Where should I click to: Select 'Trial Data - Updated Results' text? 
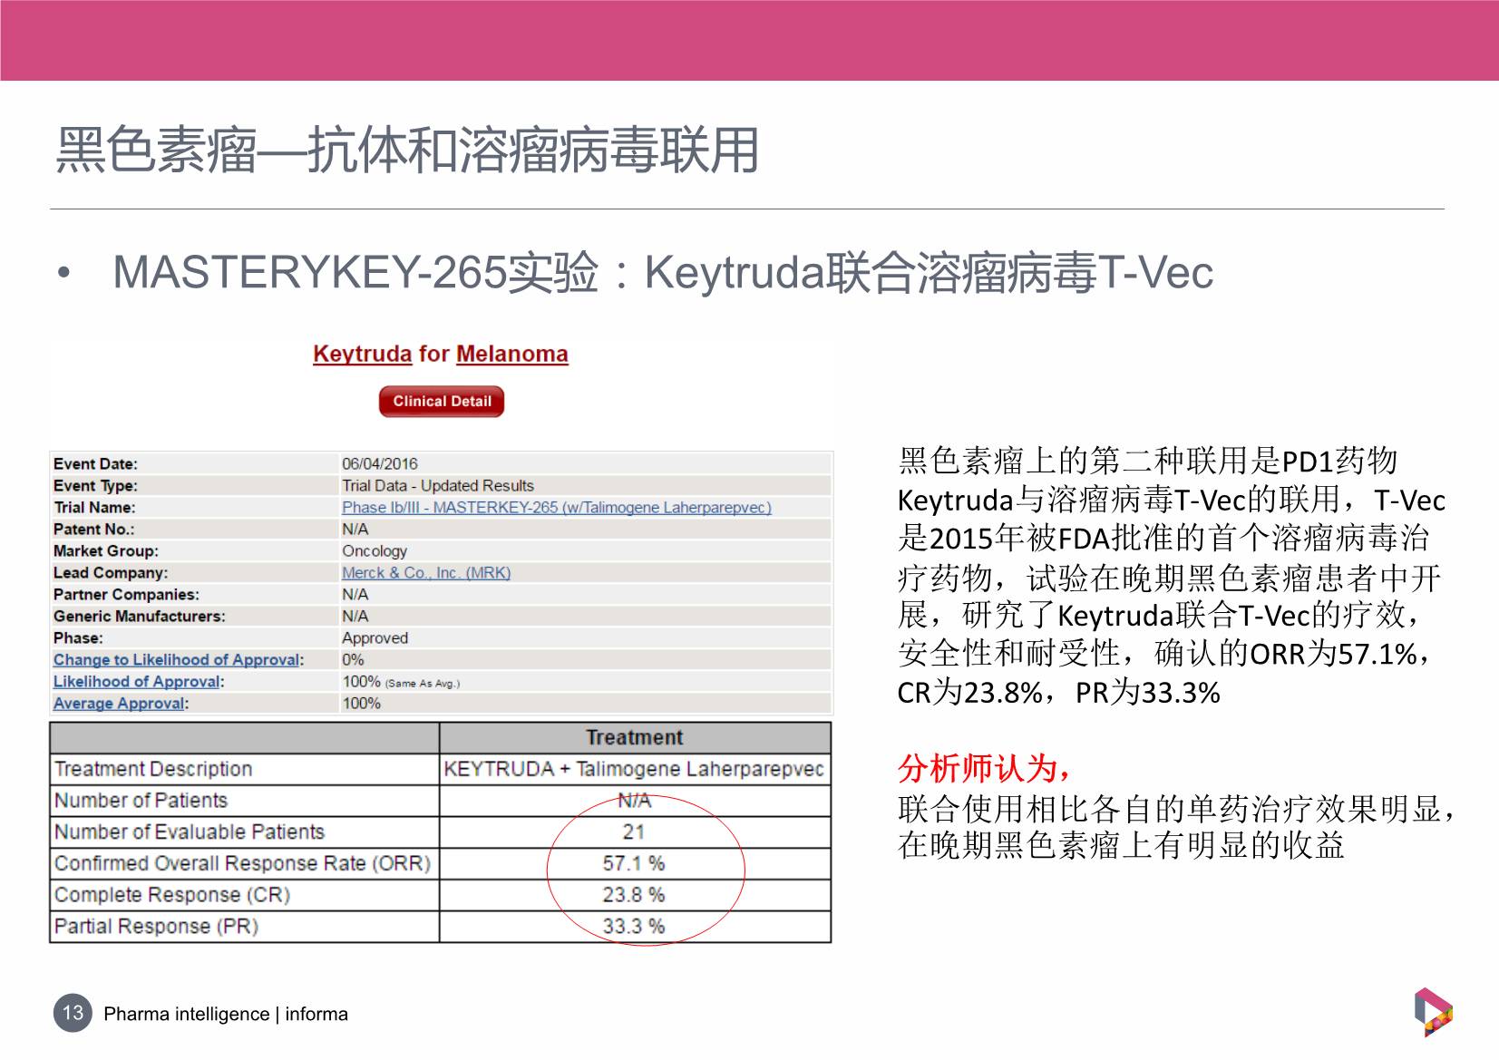click(x=438, y=486)
